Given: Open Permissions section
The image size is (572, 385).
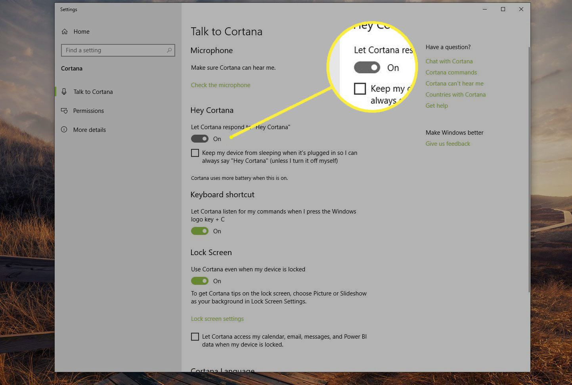Looking at the screenshot, I should pos(118,111).
